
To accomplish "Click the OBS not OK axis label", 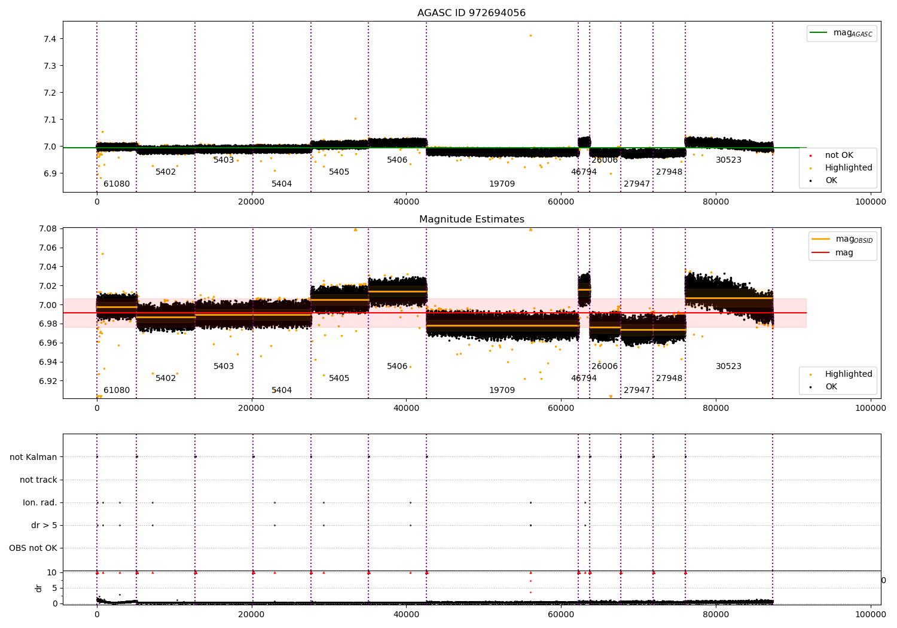I will coord(33,548).
